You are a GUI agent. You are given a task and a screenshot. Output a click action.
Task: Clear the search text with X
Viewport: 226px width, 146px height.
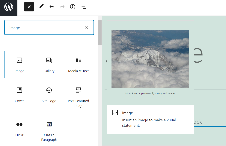[87, 28]
